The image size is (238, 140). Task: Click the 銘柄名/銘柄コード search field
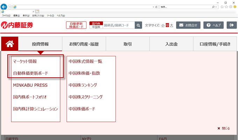pos(118,25)
